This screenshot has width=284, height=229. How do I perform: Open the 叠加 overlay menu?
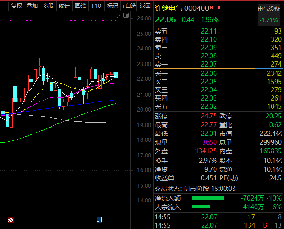32,6
